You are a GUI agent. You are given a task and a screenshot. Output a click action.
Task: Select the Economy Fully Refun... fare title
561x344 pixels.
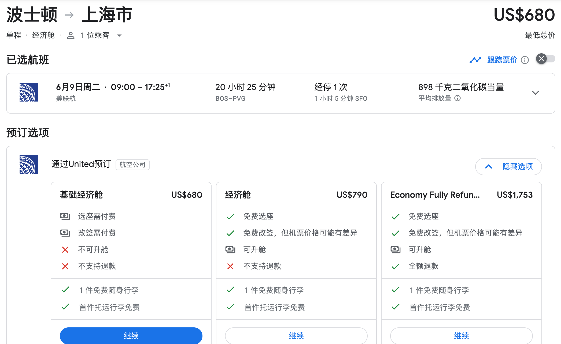point(435,195)
